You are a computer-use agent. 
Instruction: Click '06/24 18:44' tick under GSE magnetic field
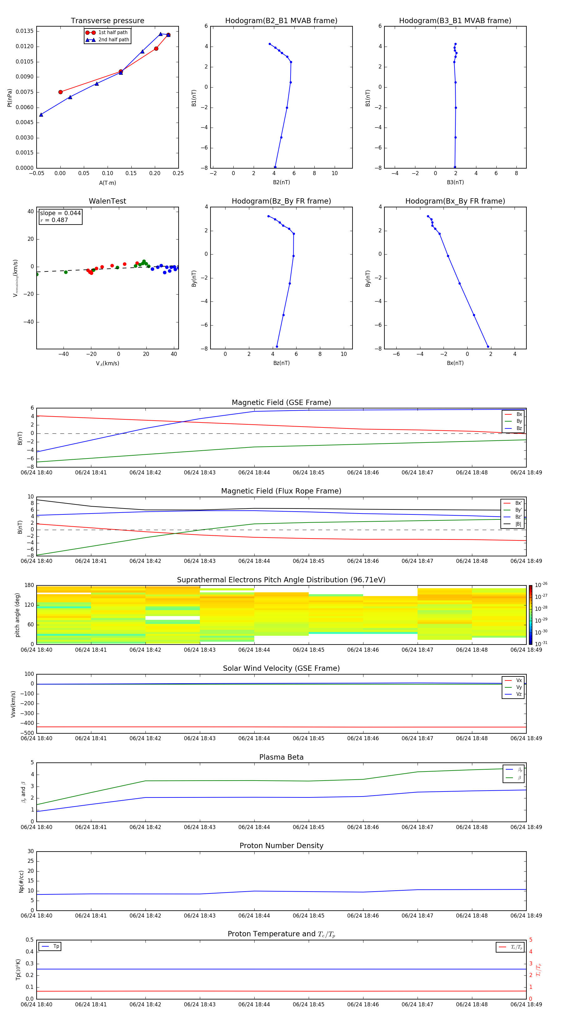coord(254,473)
